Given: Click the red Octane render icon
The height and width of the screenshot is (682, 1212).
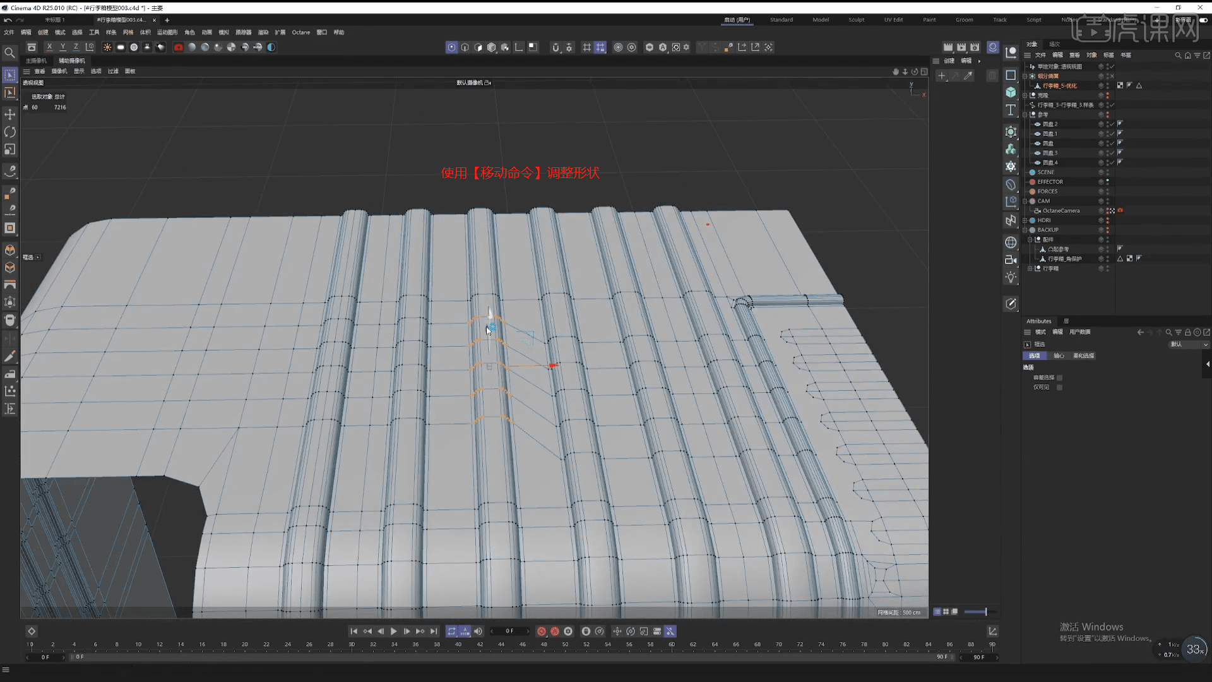Looking at the screenshot, I should click(x=179, y=47).
